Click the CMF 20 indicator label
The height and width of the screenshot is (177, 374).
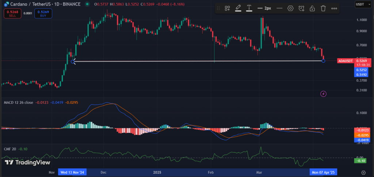9,149
